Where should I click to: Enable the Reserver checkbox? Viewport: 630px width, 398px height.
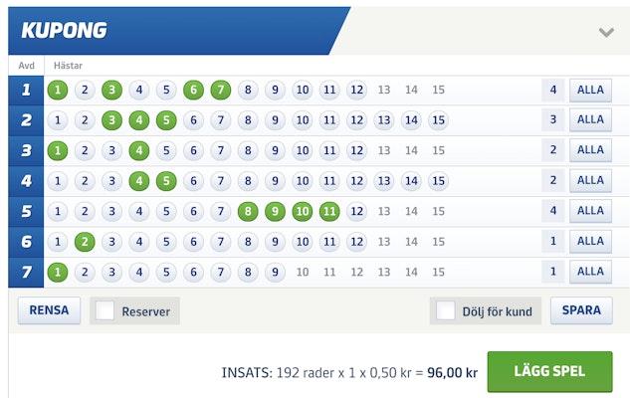[x=105, y=310]
